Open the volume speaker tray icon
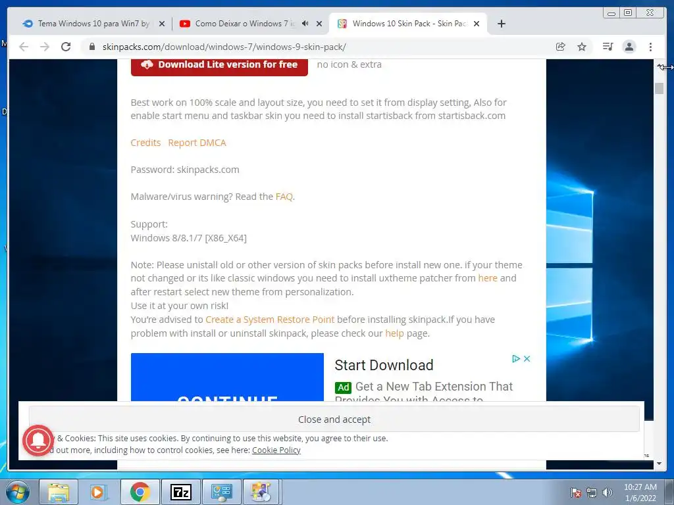674x505 pixels. 608,493
